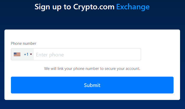Image resolution: width=185 pixels, height=109 pixels.
Task: Click the word Submit on the button
Action: 92,85
